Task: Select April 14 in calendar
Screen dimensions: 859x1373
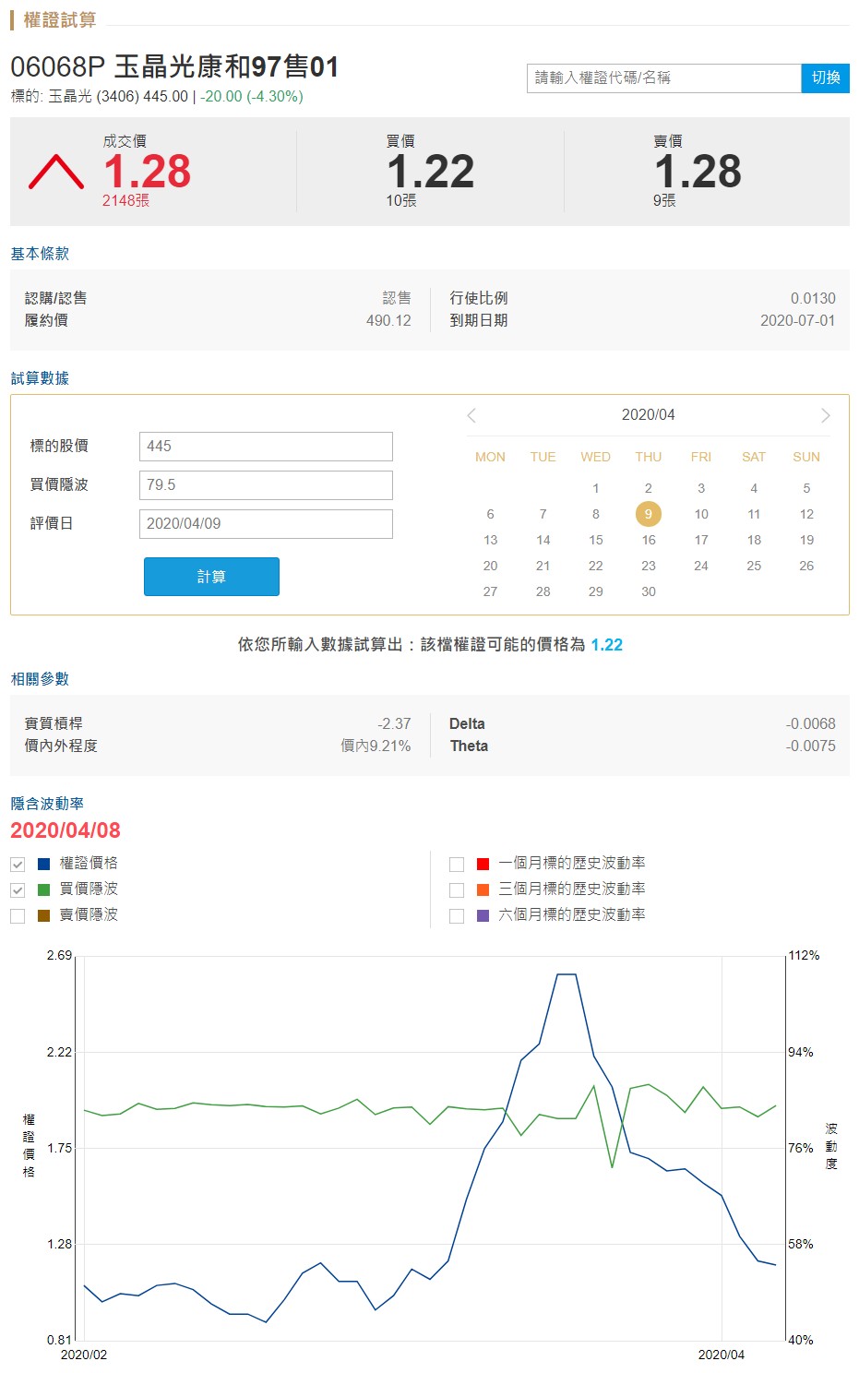Action: (x=543, y=540)
